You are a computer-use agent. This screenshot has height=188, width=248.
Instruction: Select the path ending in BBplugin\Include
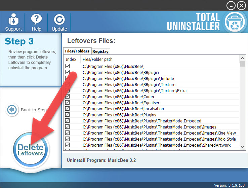[x=128, y=78]
